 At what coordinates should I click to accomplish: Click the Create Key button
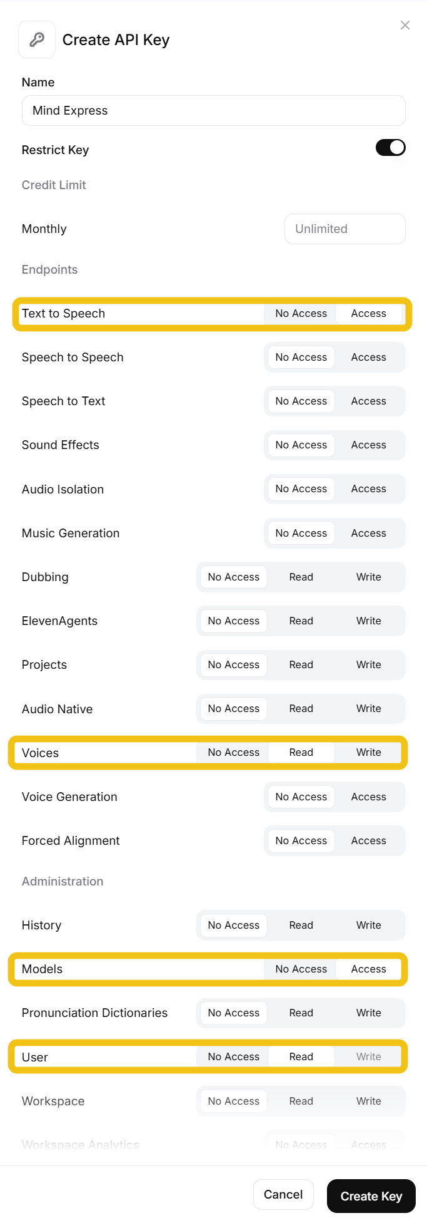[371, 1196]
